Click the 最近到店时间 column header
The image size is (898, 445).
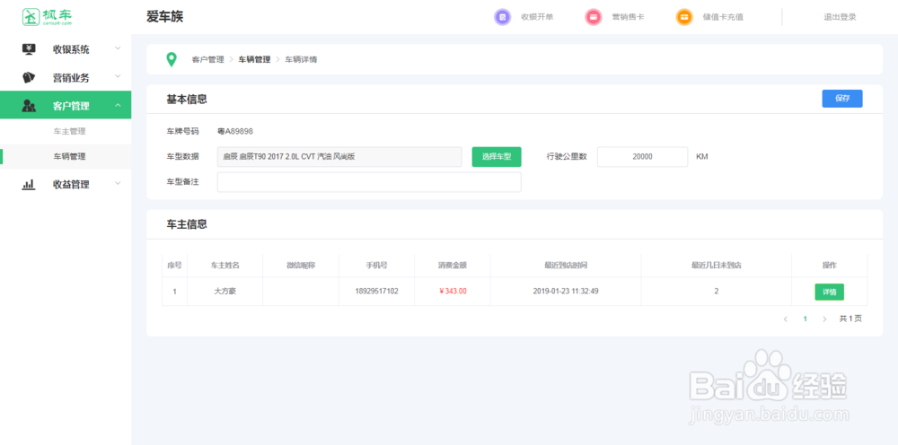tap(566, 266)
